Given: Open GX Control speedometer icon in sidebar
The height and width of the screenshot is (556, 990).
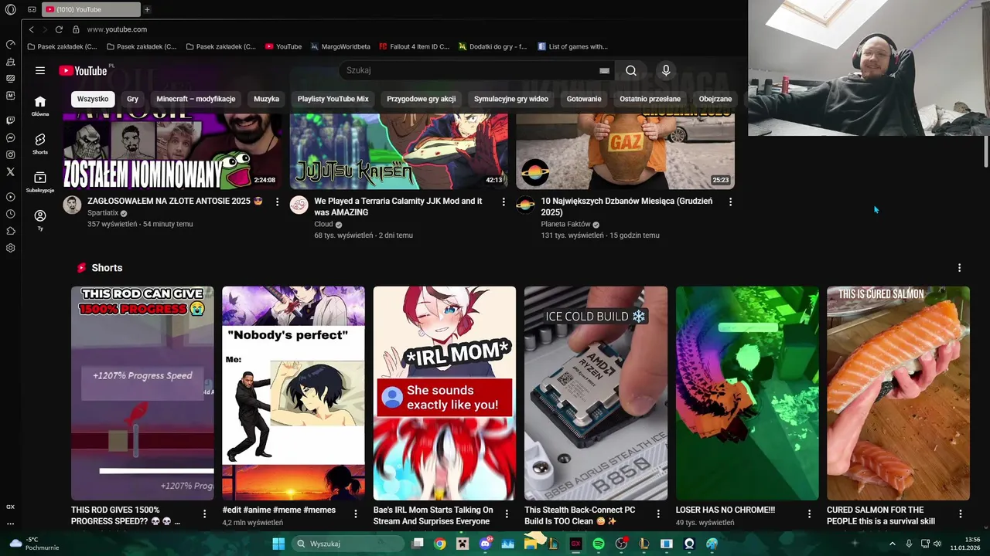Looking at the screenshot, I should pos(11,44).
